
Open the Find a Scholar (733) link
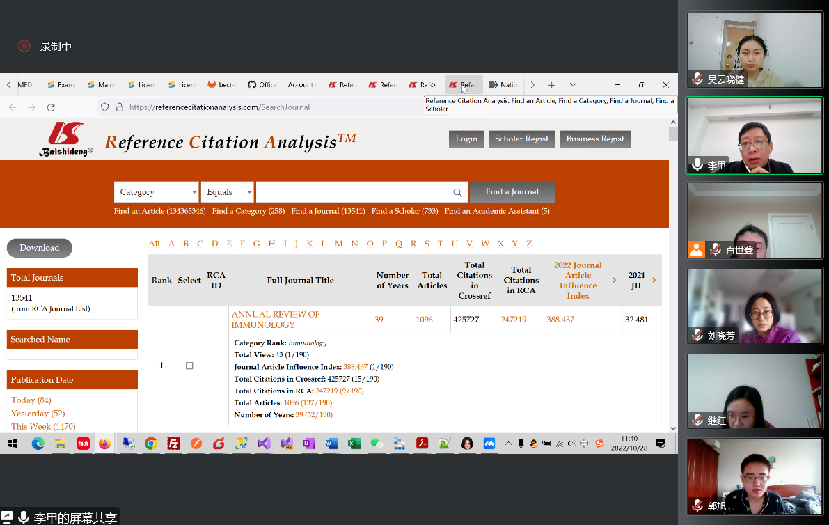point(404,211)
